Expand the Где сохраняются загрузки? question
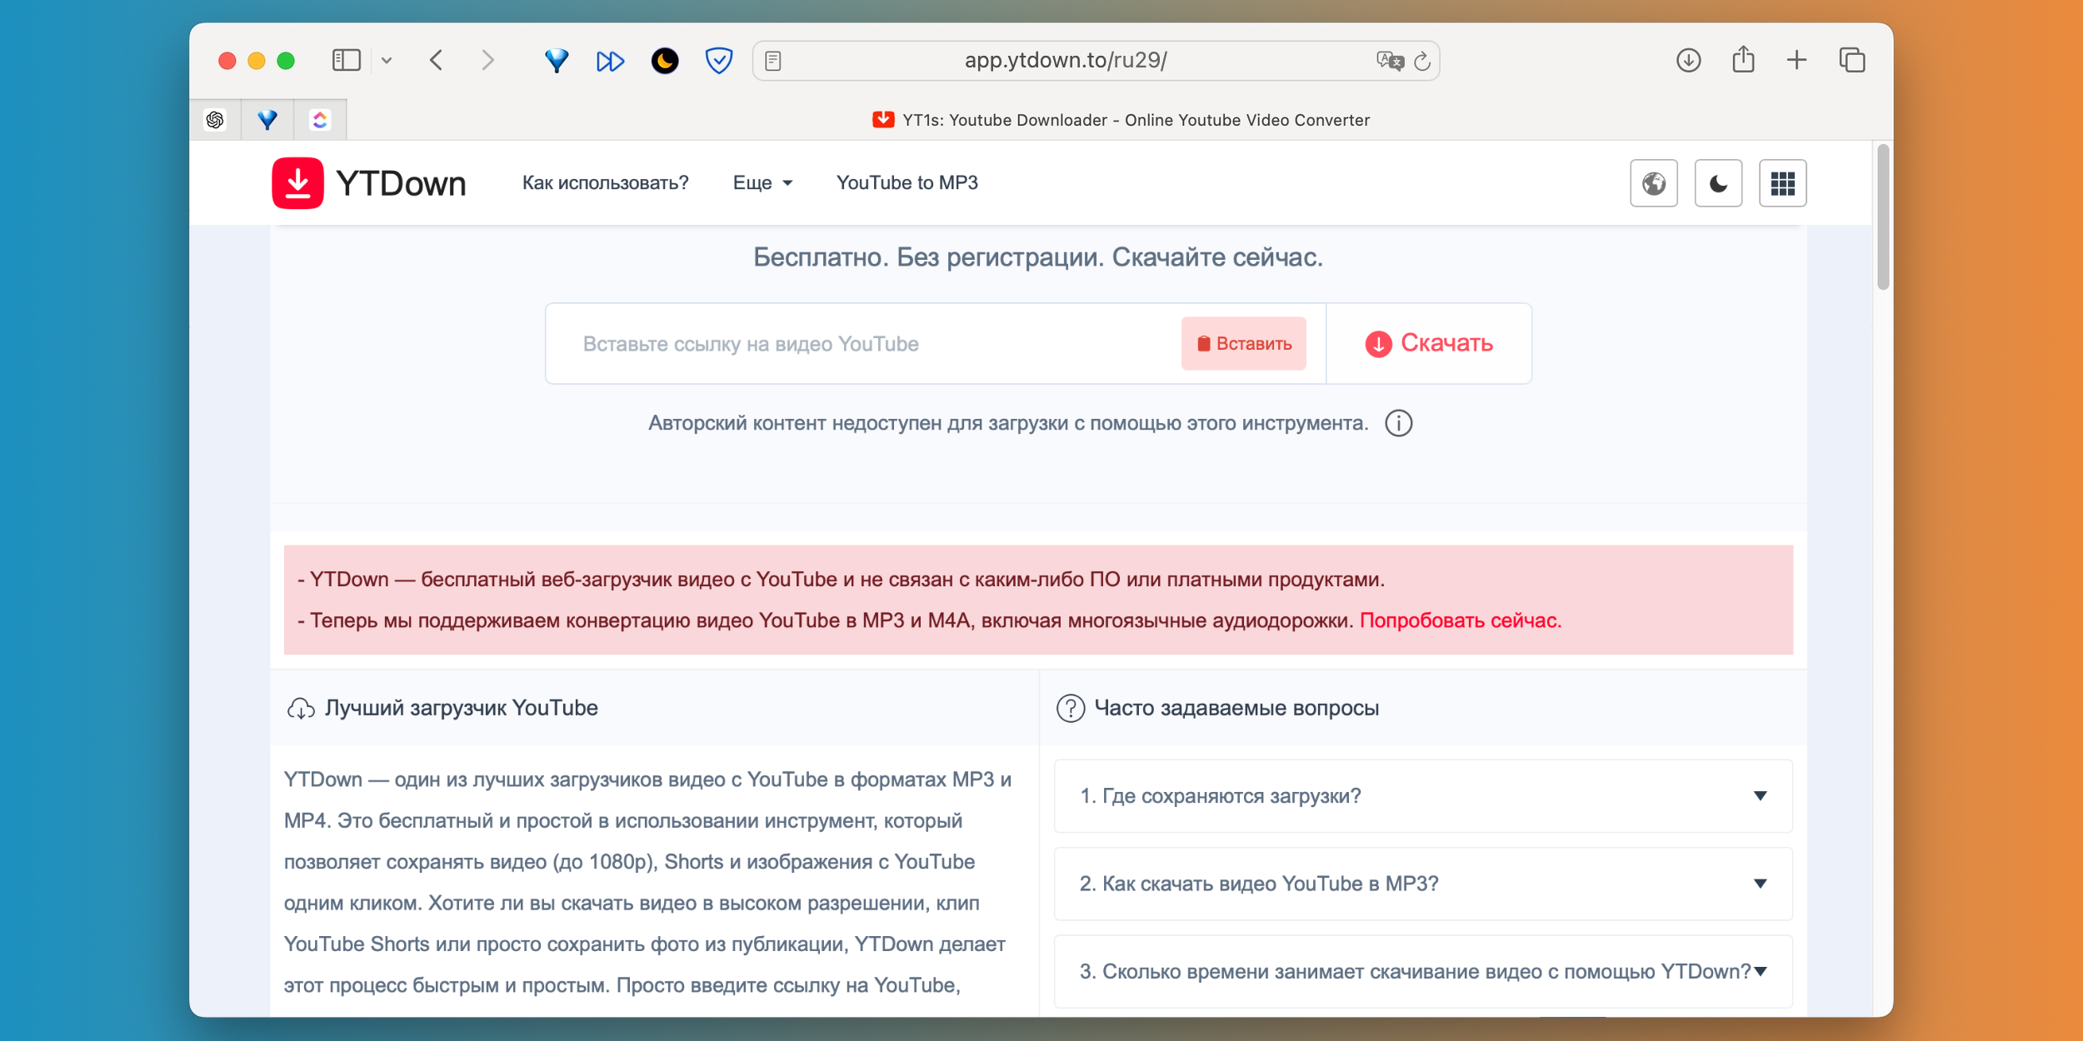 tap(1423, 796)
